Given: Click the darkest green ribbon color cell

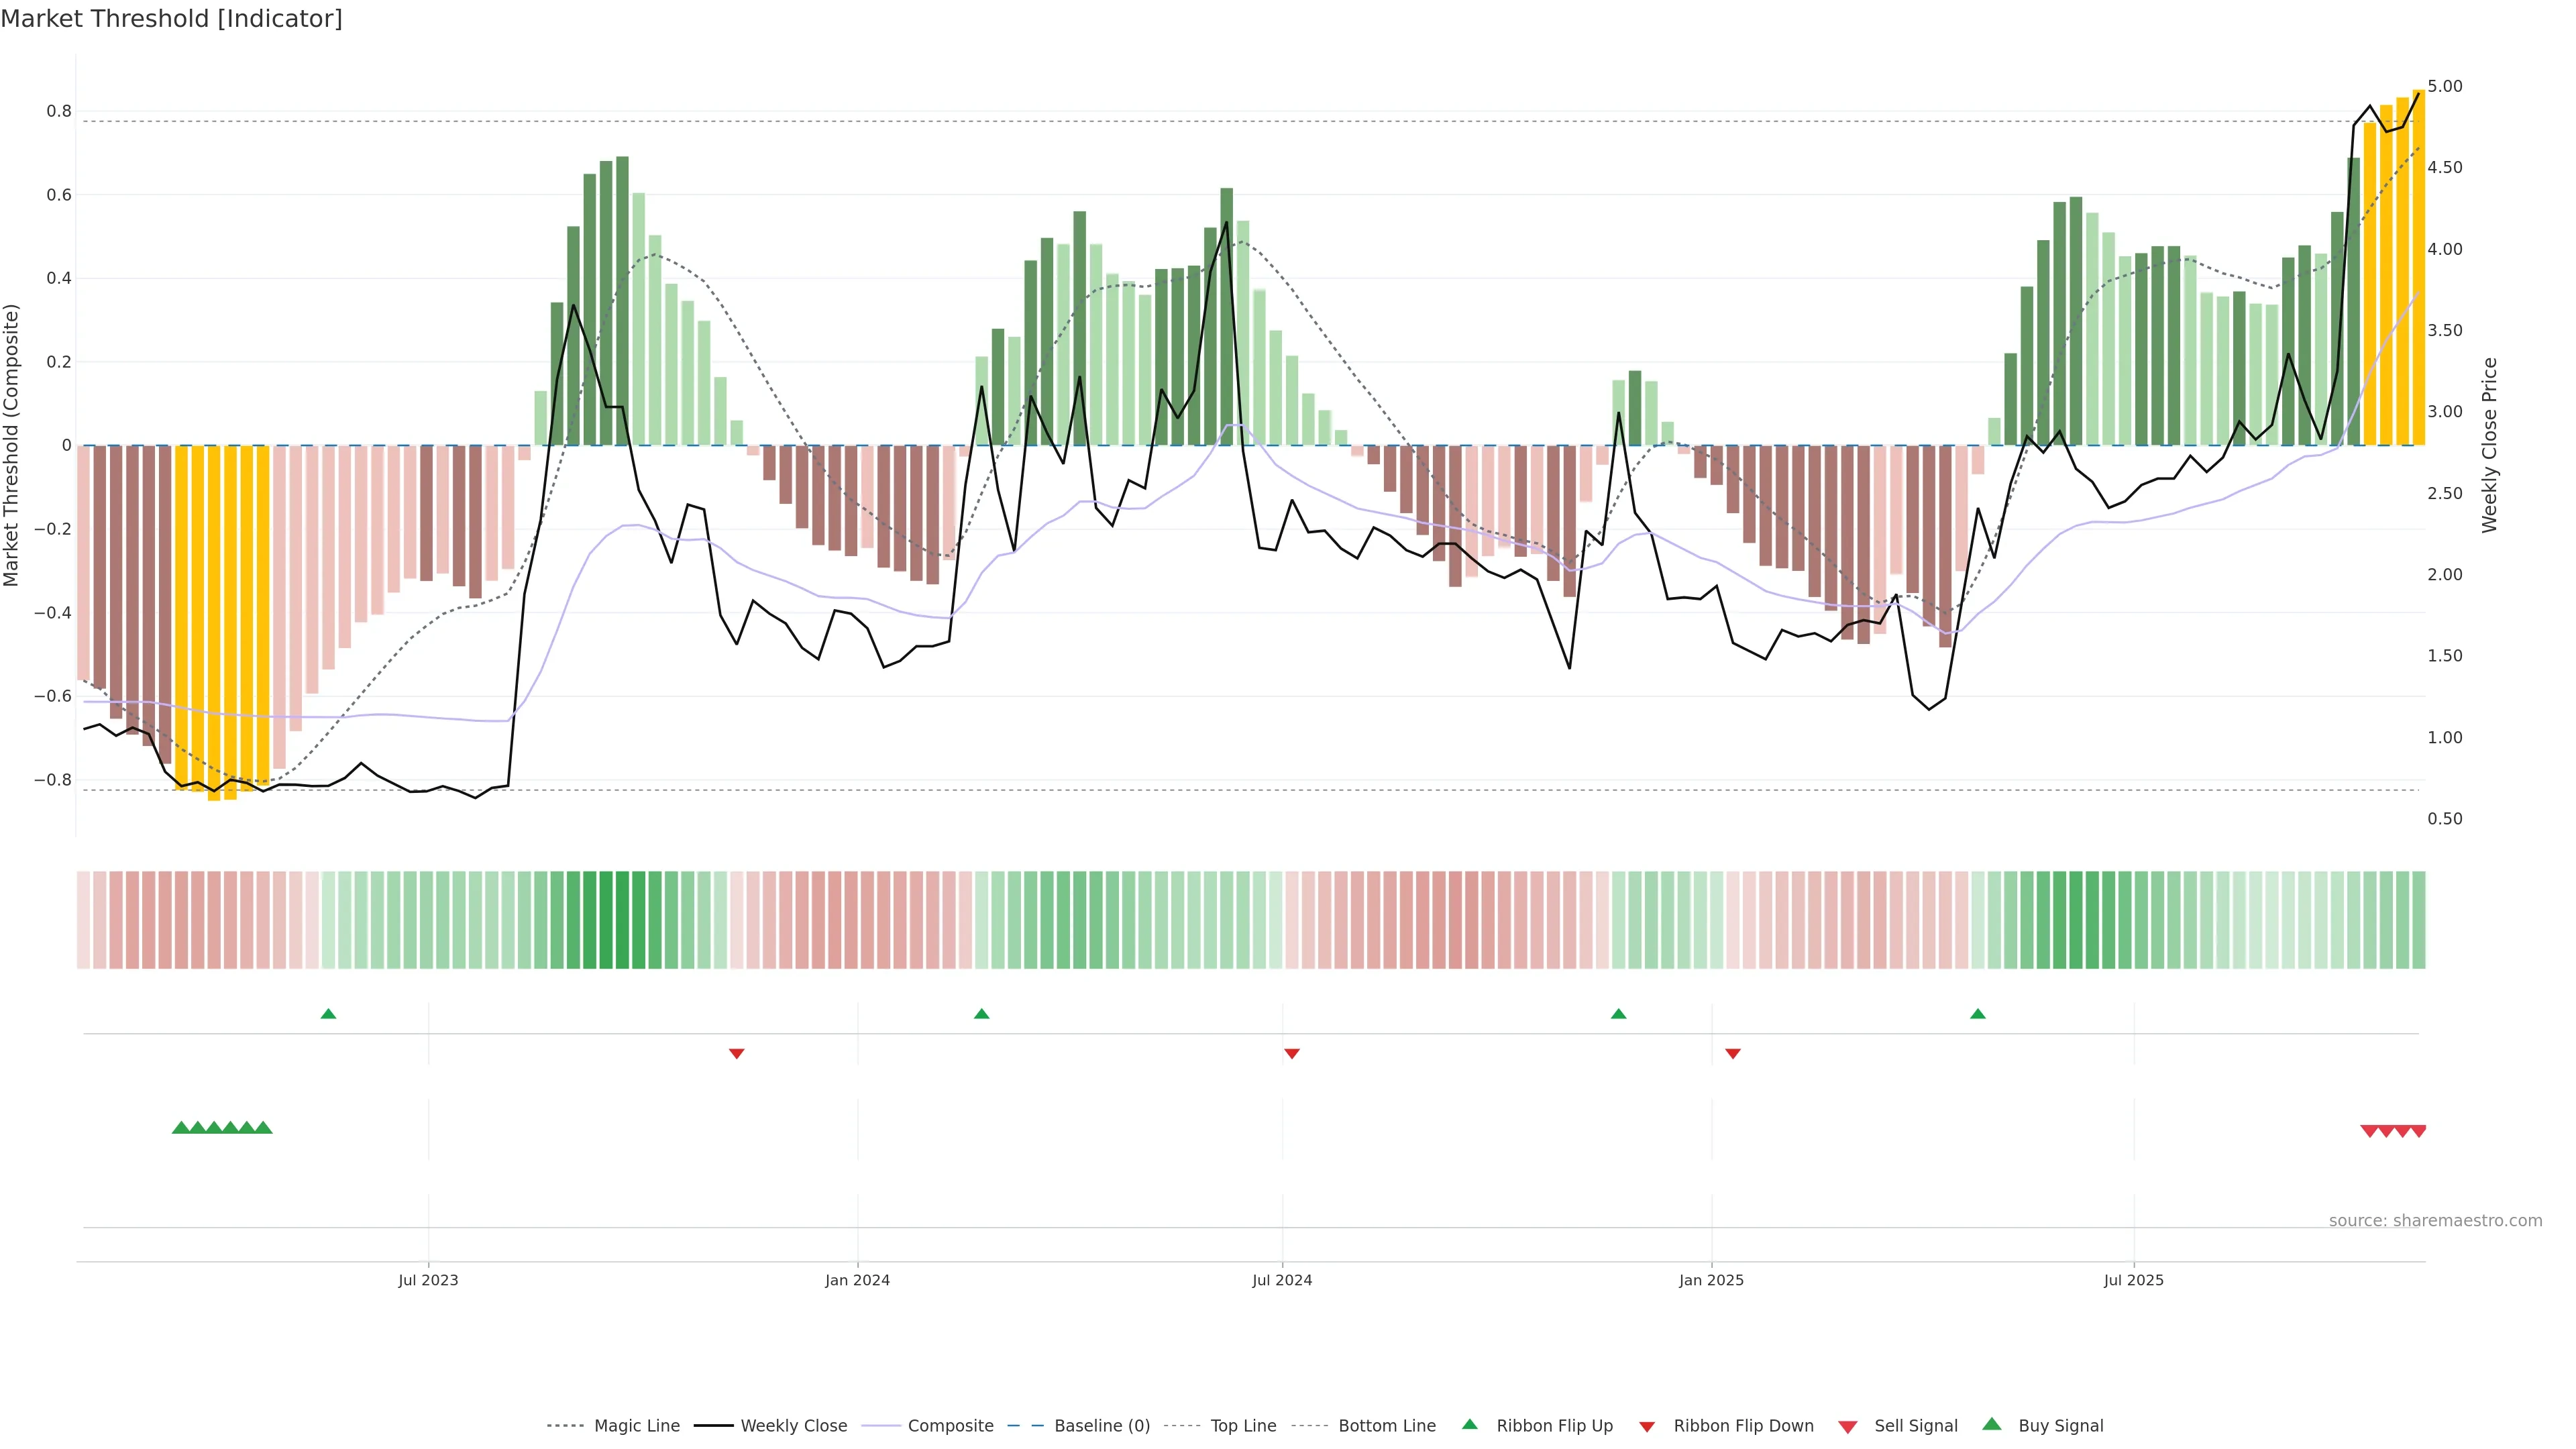Looking at the screenshot, I should tap(622, 920).
